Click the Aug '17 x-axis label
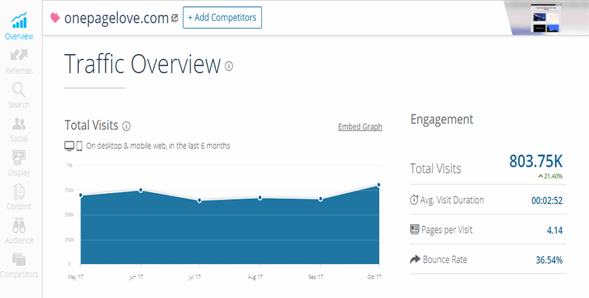589x298 pixels. tap(255, 277)
